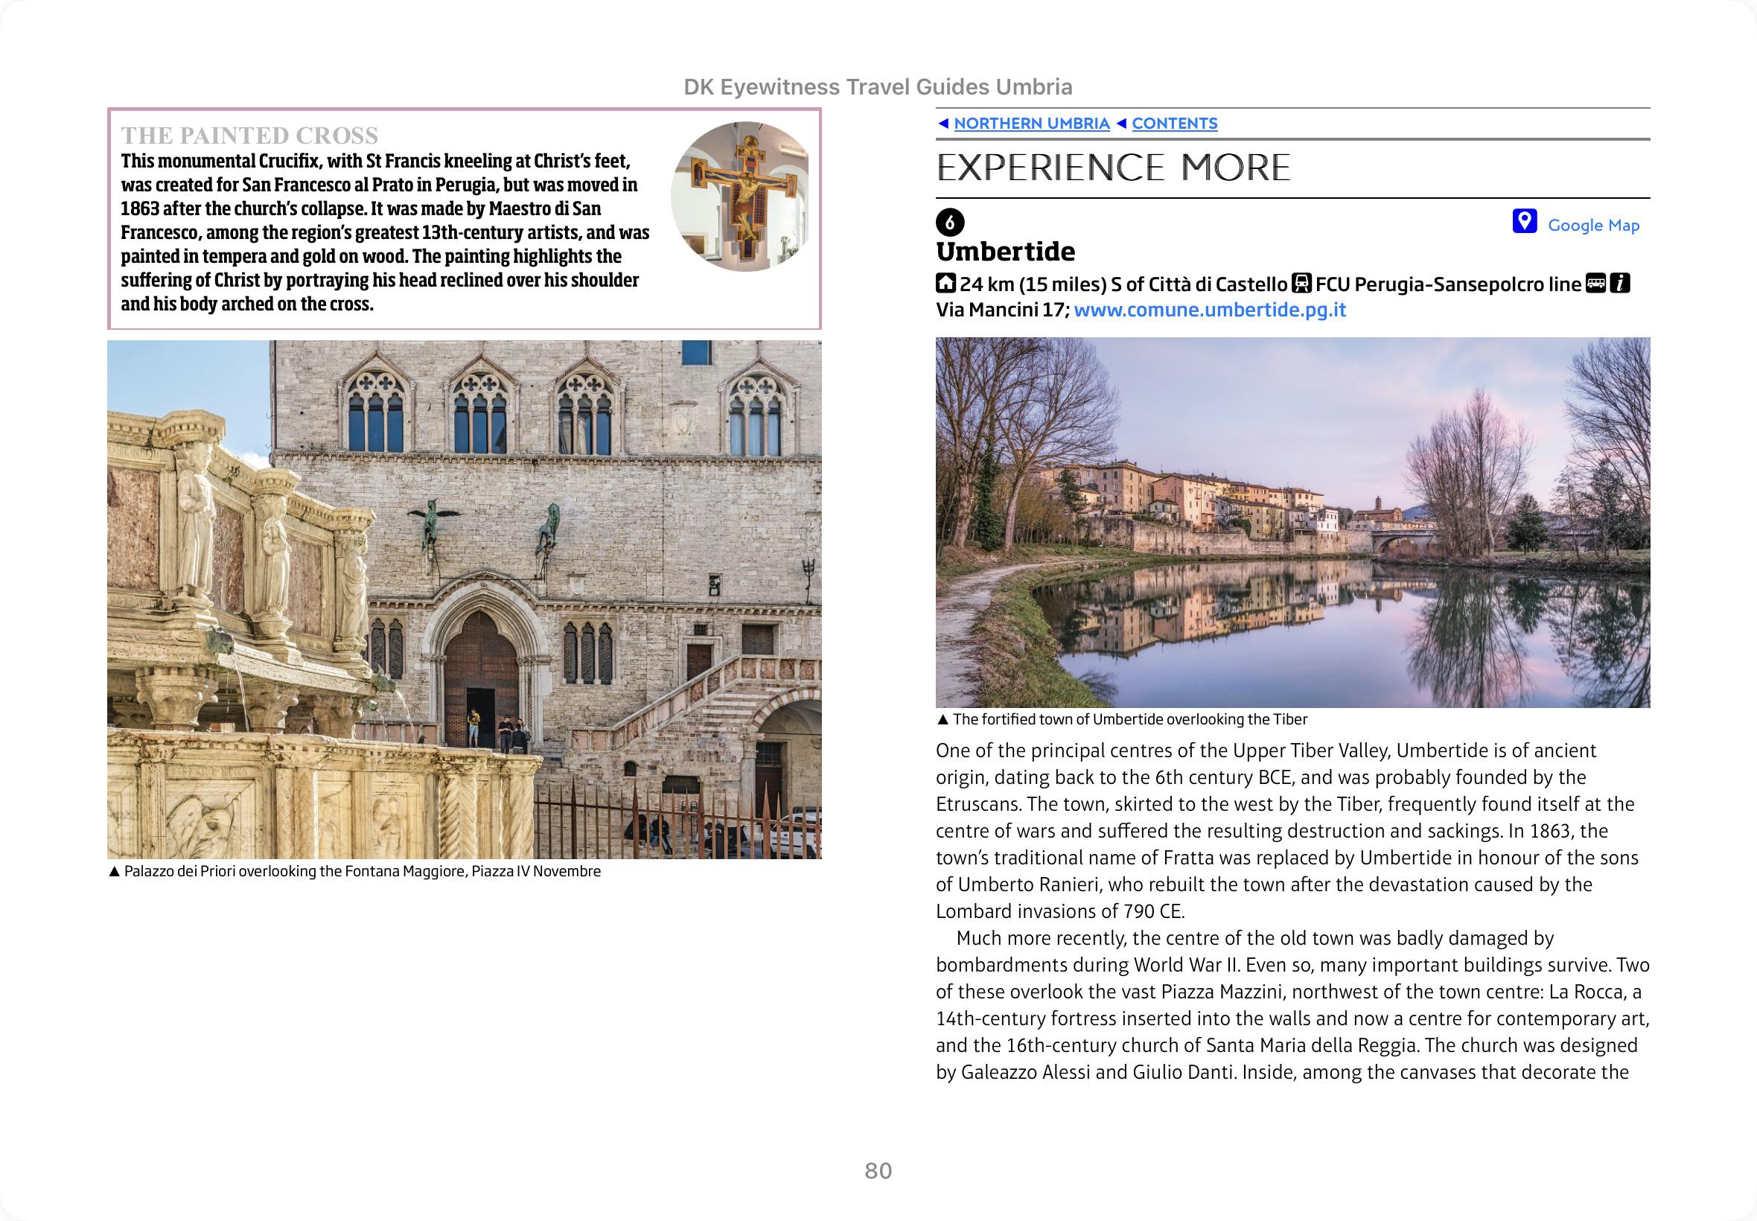Click the Umbertide section heading
The width and height of the screenshot is (1757, 1221).
[x=1005, y=251]
